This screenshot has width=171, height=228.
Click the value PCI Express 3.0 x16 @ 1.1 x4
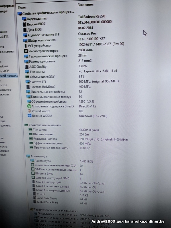tap(97, 71)
